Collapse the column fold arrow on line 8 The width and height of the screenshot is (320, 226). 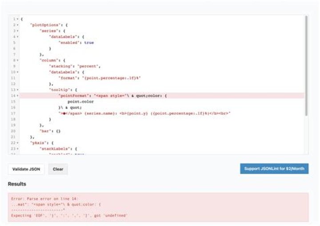pos(17,60)
